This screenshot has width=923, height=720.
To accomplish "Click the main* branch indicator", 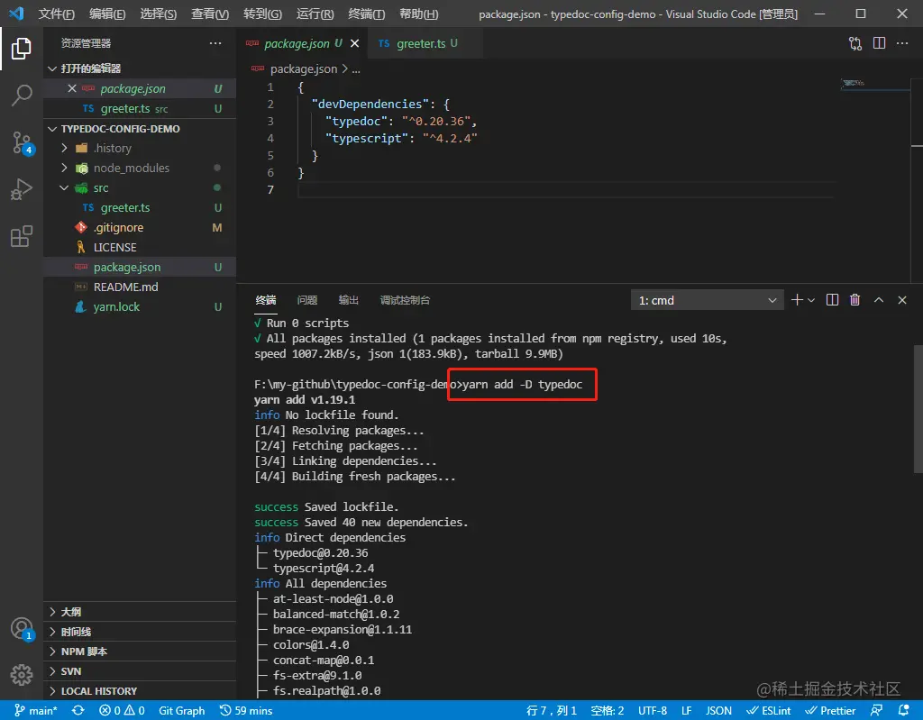I will pyautogui.click(x=36, y=710).
